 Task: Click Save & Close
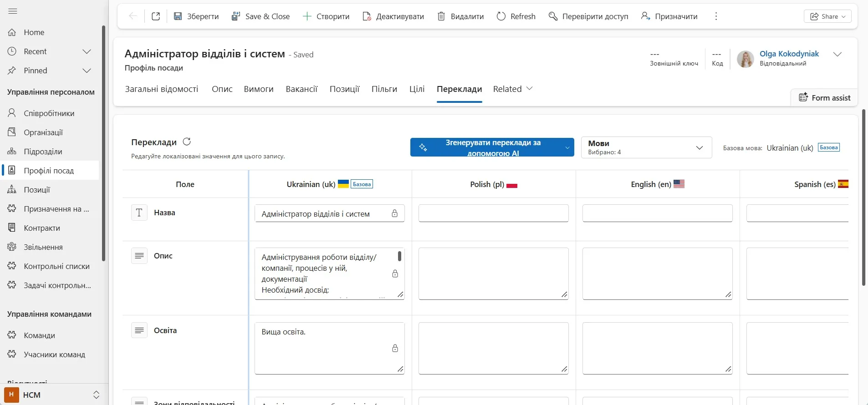[260, 16]
